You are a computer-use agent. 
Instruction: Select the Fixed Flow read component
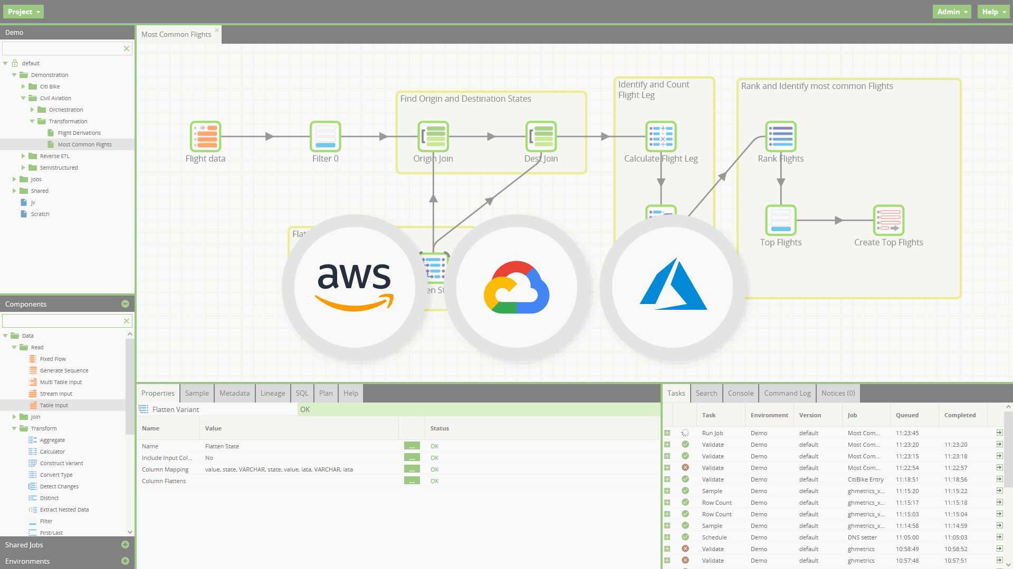52,359
